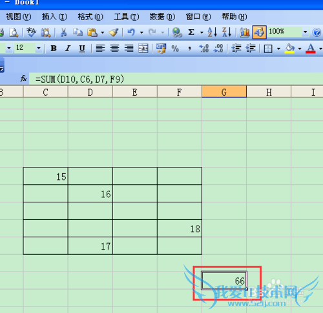Screen dimensions: 323x313
Task: Insert hyperlink with globe icon
Action: pos(177,32)
